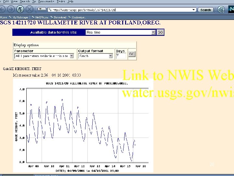Screen dimensions: 234x176
Task: Click the Stop loading button
Action: [30, 9]
